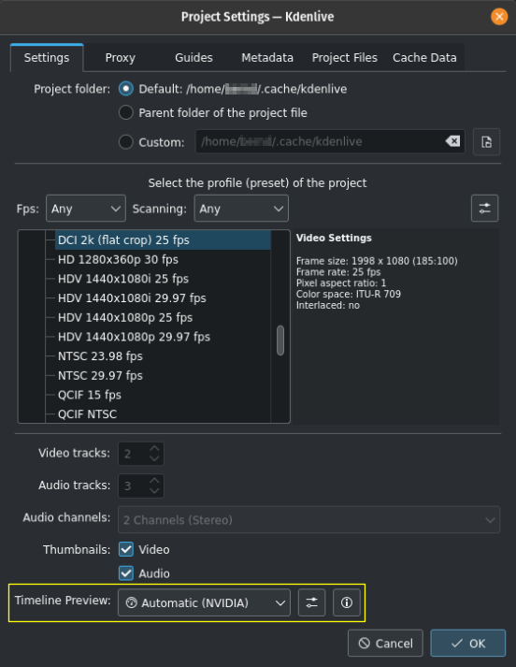Screen dimensions: 516x667
Task: Decrease the Audio tracks spinner value
Action: (155, 491)
